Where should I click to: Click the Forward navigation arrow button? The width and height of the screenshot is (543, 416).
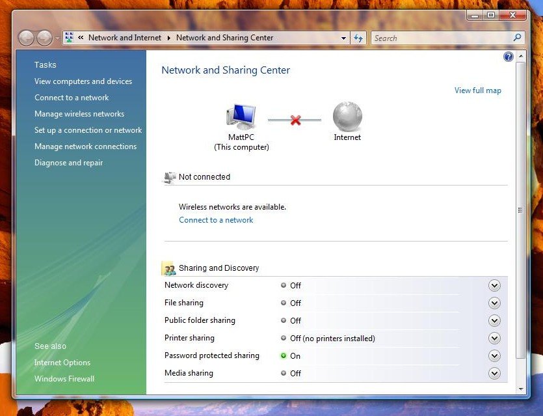pyautogui.click(x=45, y=38)
